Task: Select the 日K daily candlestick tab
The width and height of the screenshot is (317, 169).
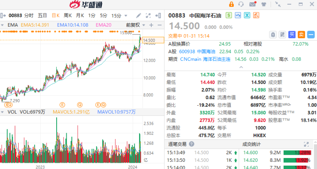Action: click(x=56, y=15)
